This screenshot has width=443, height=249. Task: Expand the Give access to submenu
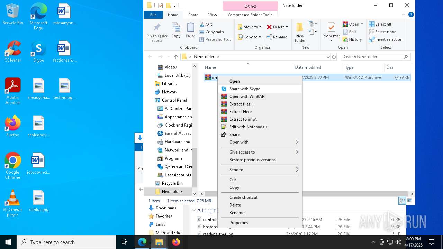[260, 152]
